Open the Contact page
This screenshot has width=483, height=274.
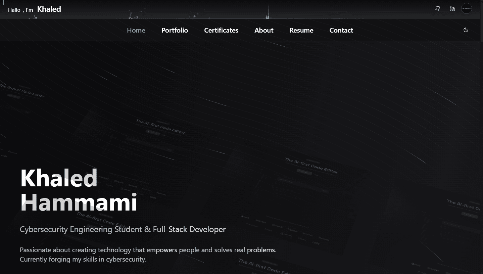tap(341, 30)
